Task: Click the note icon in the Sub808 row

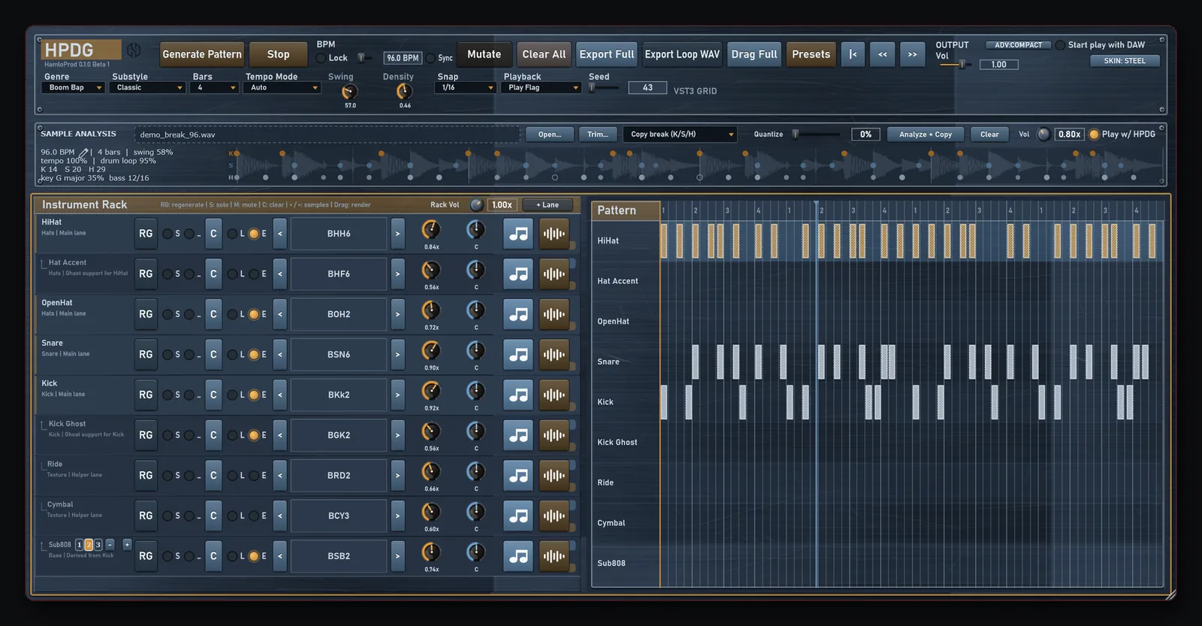Action: (518, 556)
